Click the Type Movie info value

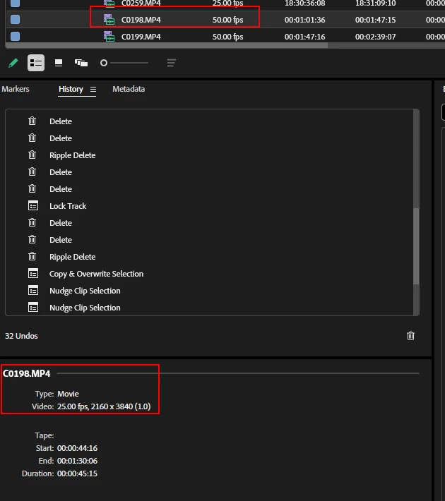point(68,394)
